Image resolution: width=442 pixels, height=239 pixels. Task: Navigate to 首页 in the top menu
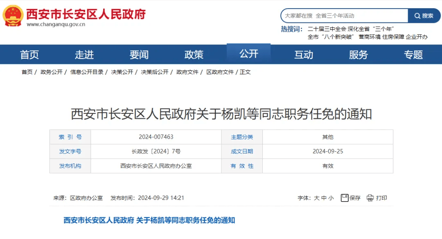(29, 54)
